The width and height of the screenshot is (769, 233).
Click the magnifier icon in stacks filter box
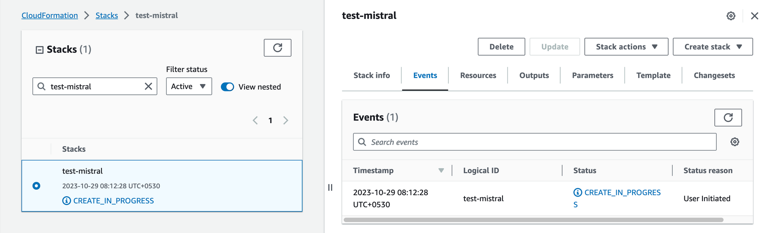point(42,86)
